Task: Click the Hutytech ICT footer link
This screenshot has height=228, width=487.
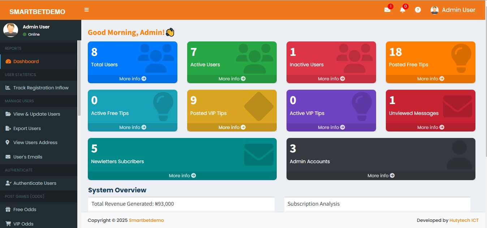Action: [464, 220]
